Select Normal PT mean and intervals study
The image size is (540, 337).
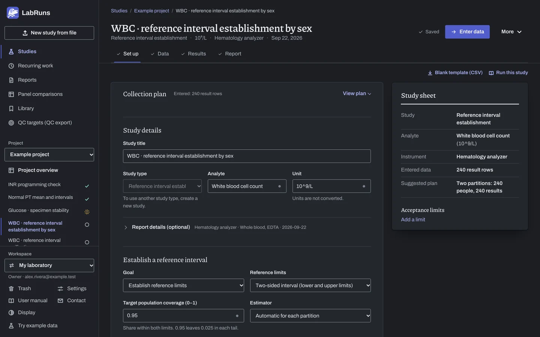(x=40, y=197)
